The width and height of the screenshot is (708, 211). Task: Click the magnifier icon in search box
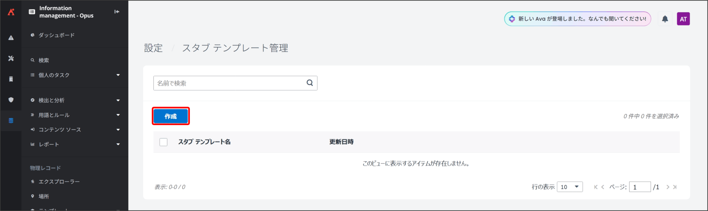point(309,83)
